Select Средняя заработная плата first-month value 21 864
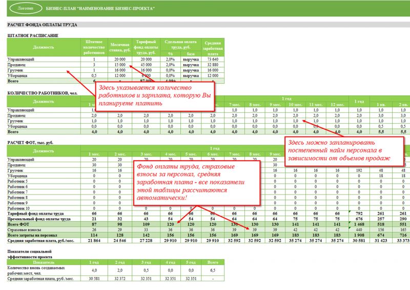 click(x=94, y=241)
